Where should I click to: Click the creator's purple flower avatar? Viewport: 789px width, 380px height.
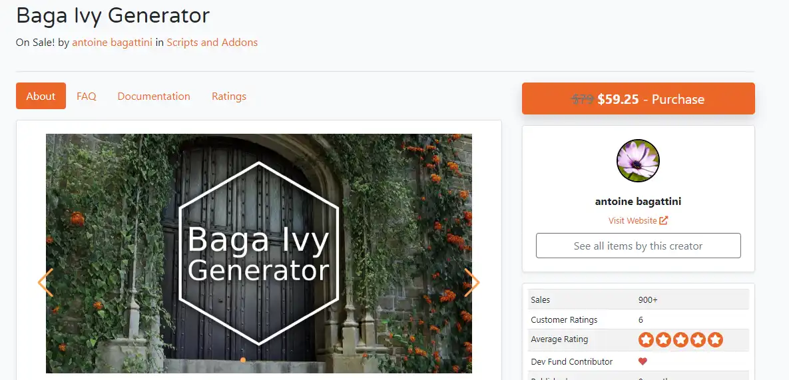pos(638,161)
